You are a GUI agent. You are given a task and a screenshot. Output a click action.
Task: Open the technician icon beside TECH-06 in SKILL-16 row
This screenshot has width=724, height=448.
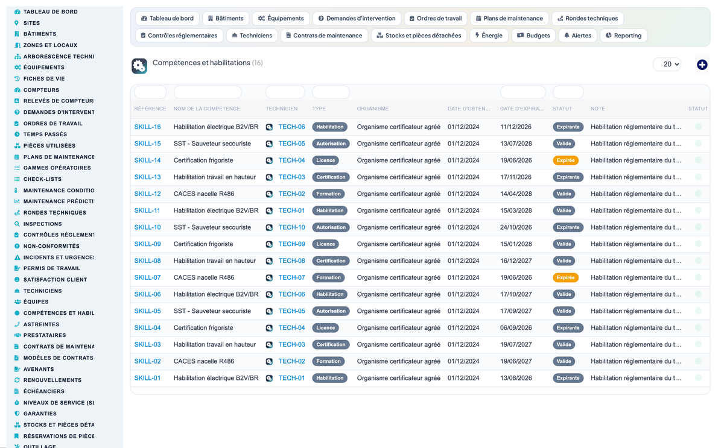[269, 127]
